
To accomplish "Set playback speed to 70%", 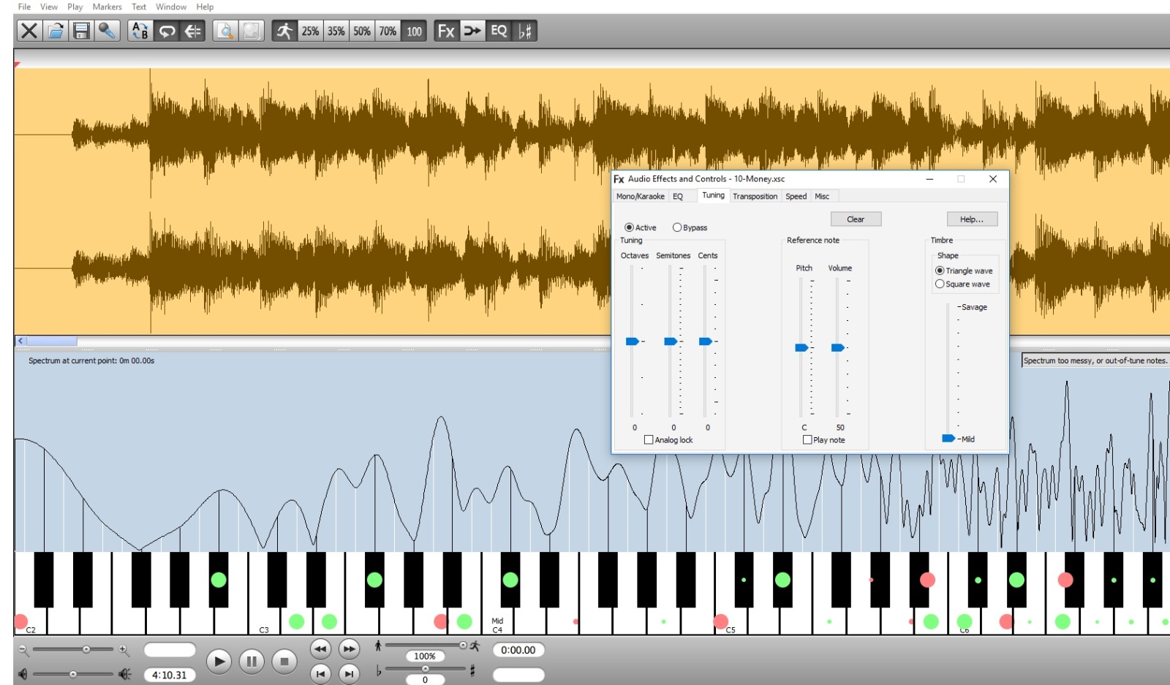I will coord(388,31).
